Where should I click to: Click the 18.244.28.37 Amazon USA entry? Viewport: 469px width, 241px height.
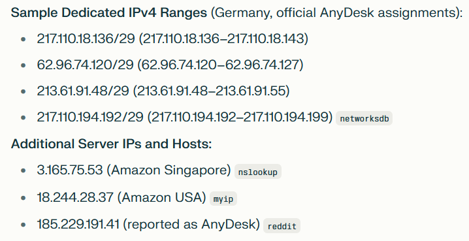pyautogui.click(x=121, y=198)
